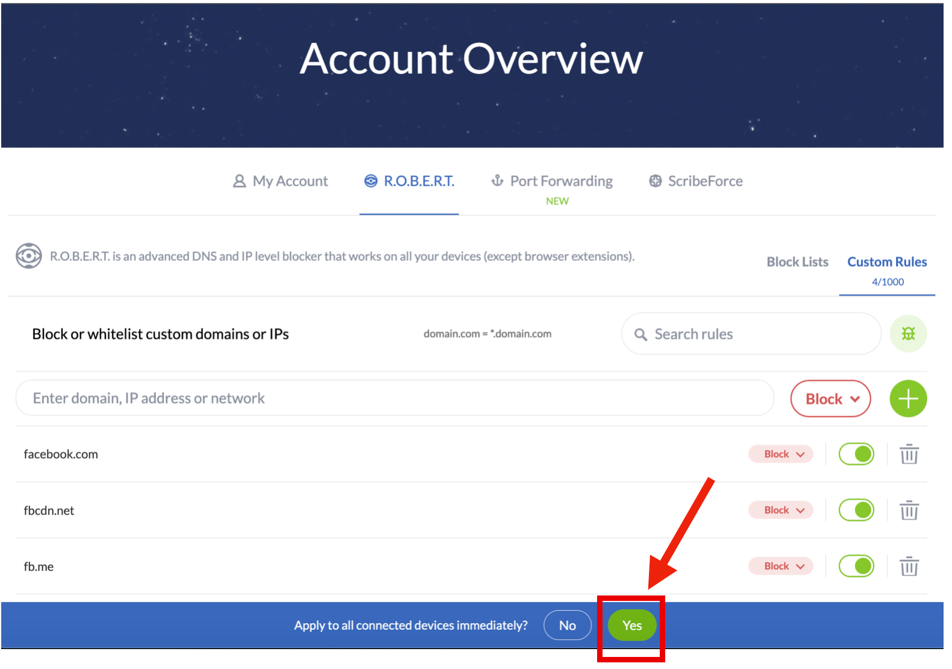The width and height of the screenshot is (952, 669).
Task: Click the green bug icon beside search
Action: (907, 333)
